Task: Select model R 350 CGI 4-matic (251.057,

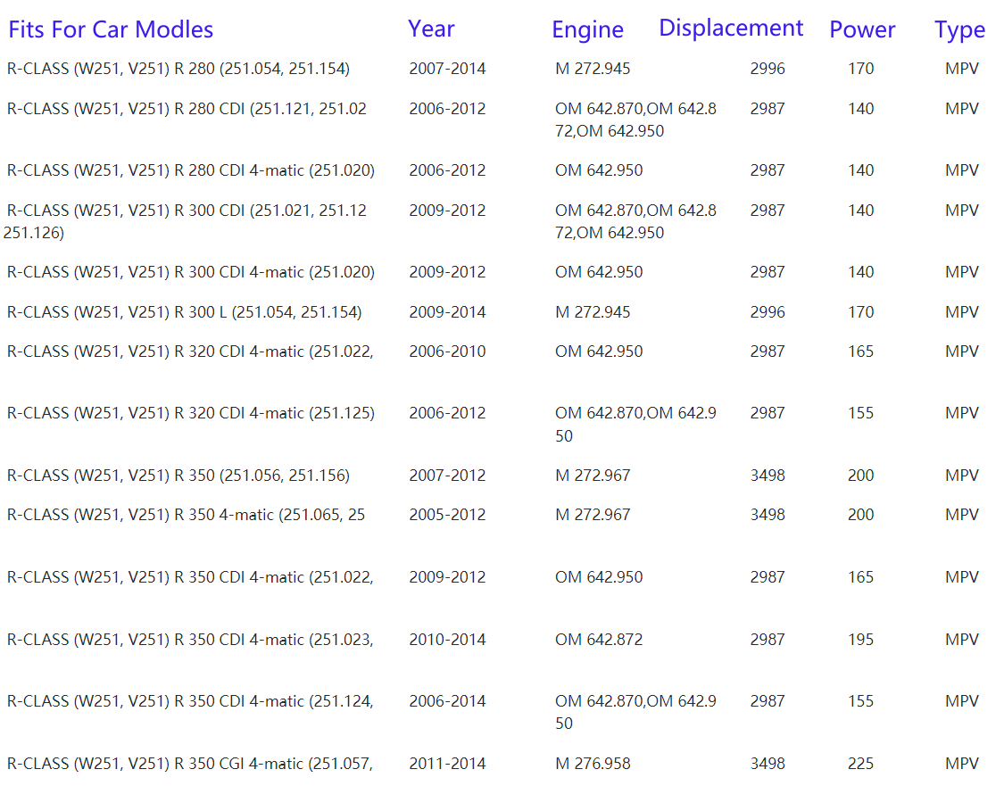Action: coord(189,764)
